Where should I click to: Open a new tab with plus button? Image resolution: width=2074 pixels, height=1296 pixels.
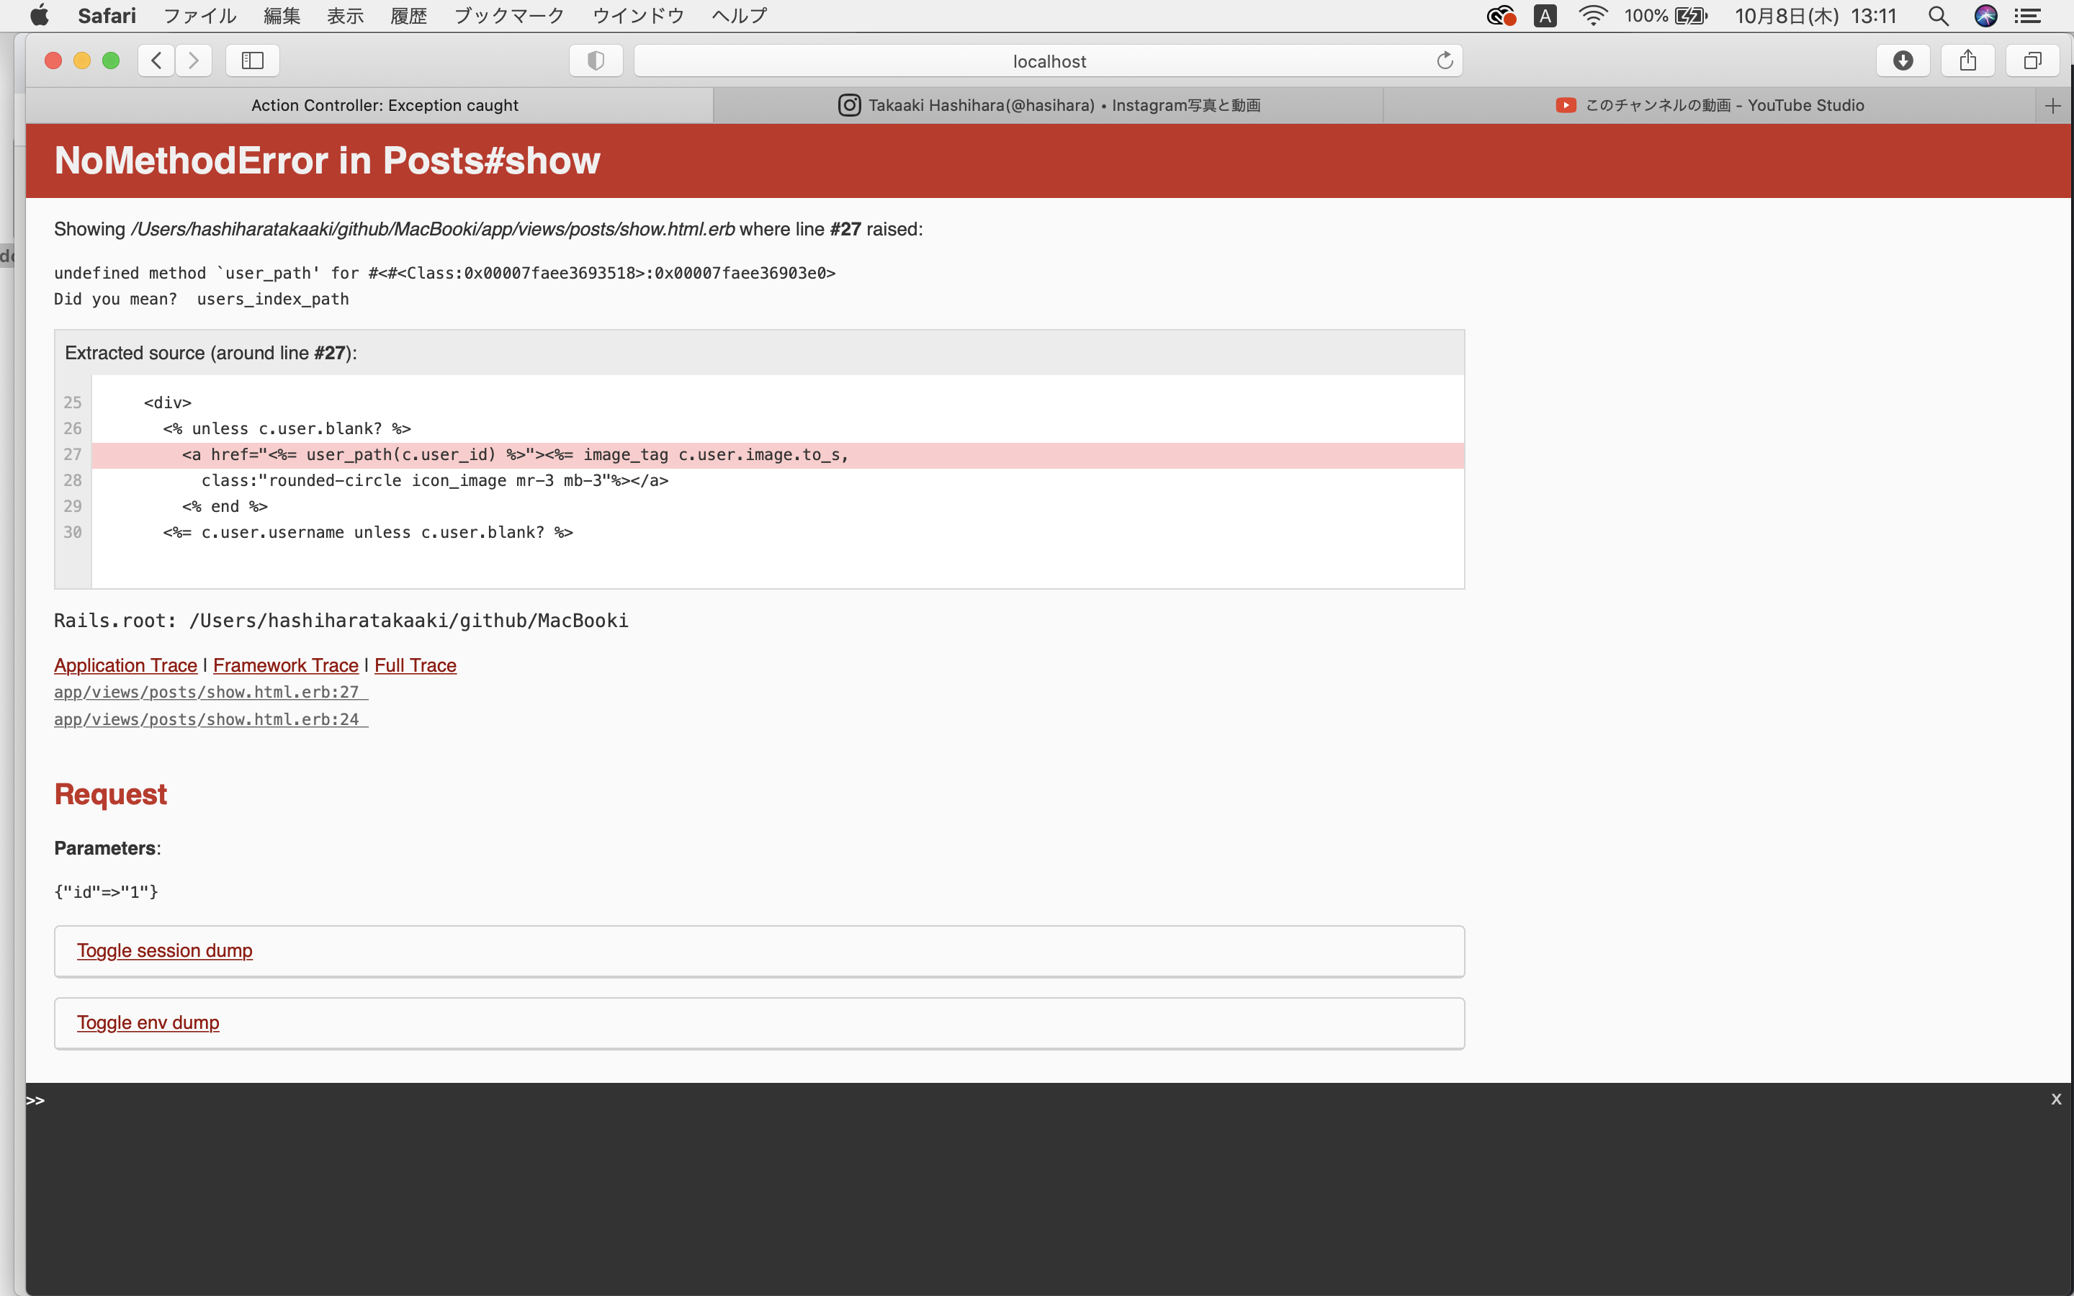[x=2052, y=105]
